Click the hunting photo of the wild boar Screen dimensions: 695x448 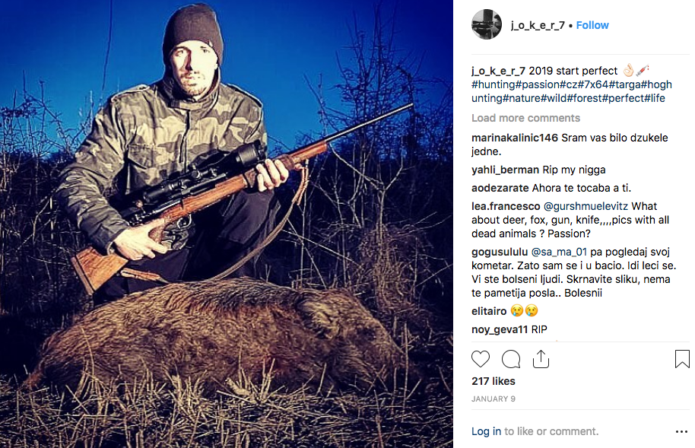pyautogui.click(x=228, y=224)
